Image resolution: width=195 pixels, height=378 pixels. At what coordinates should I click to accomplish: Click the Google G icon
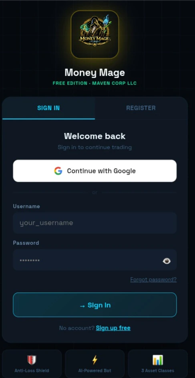pyautogui.click(x=58, y=171)
